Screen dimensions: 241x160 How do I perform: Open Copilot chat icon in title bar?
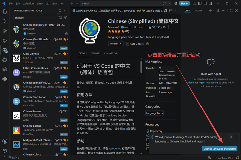(164, 3)
